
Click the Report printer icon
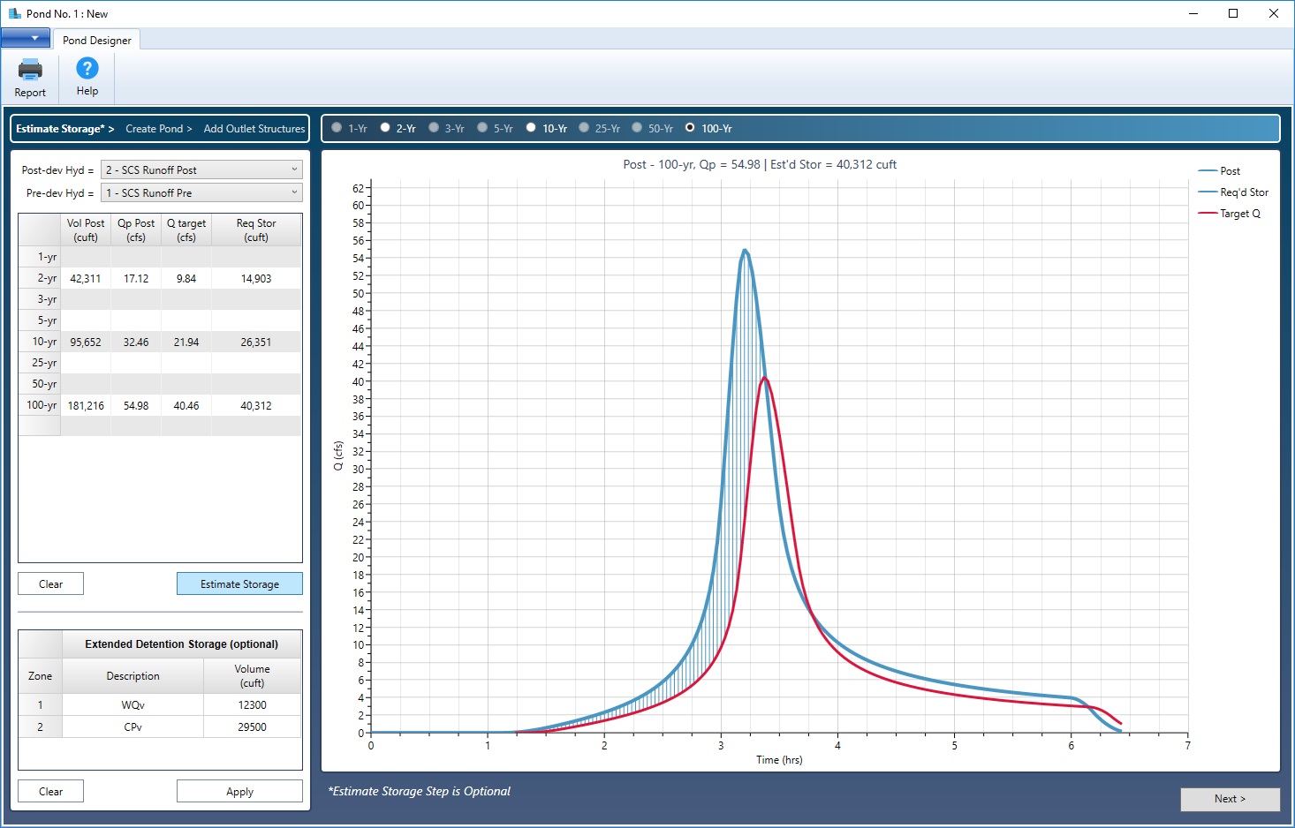(x=30, y=70)
